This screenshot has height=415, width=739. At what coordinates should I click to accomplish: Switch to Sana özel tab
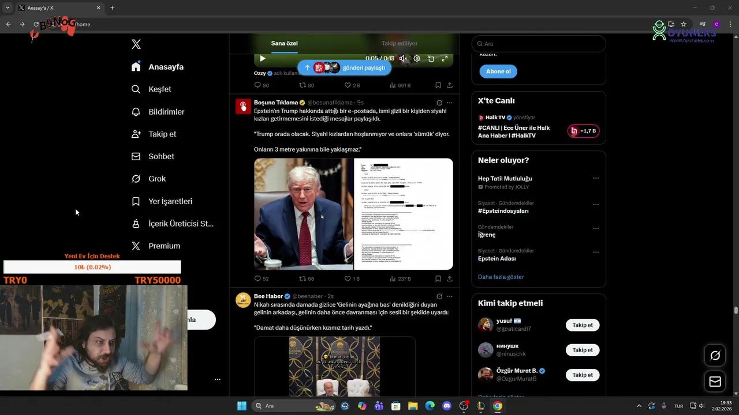click(285, 43)
